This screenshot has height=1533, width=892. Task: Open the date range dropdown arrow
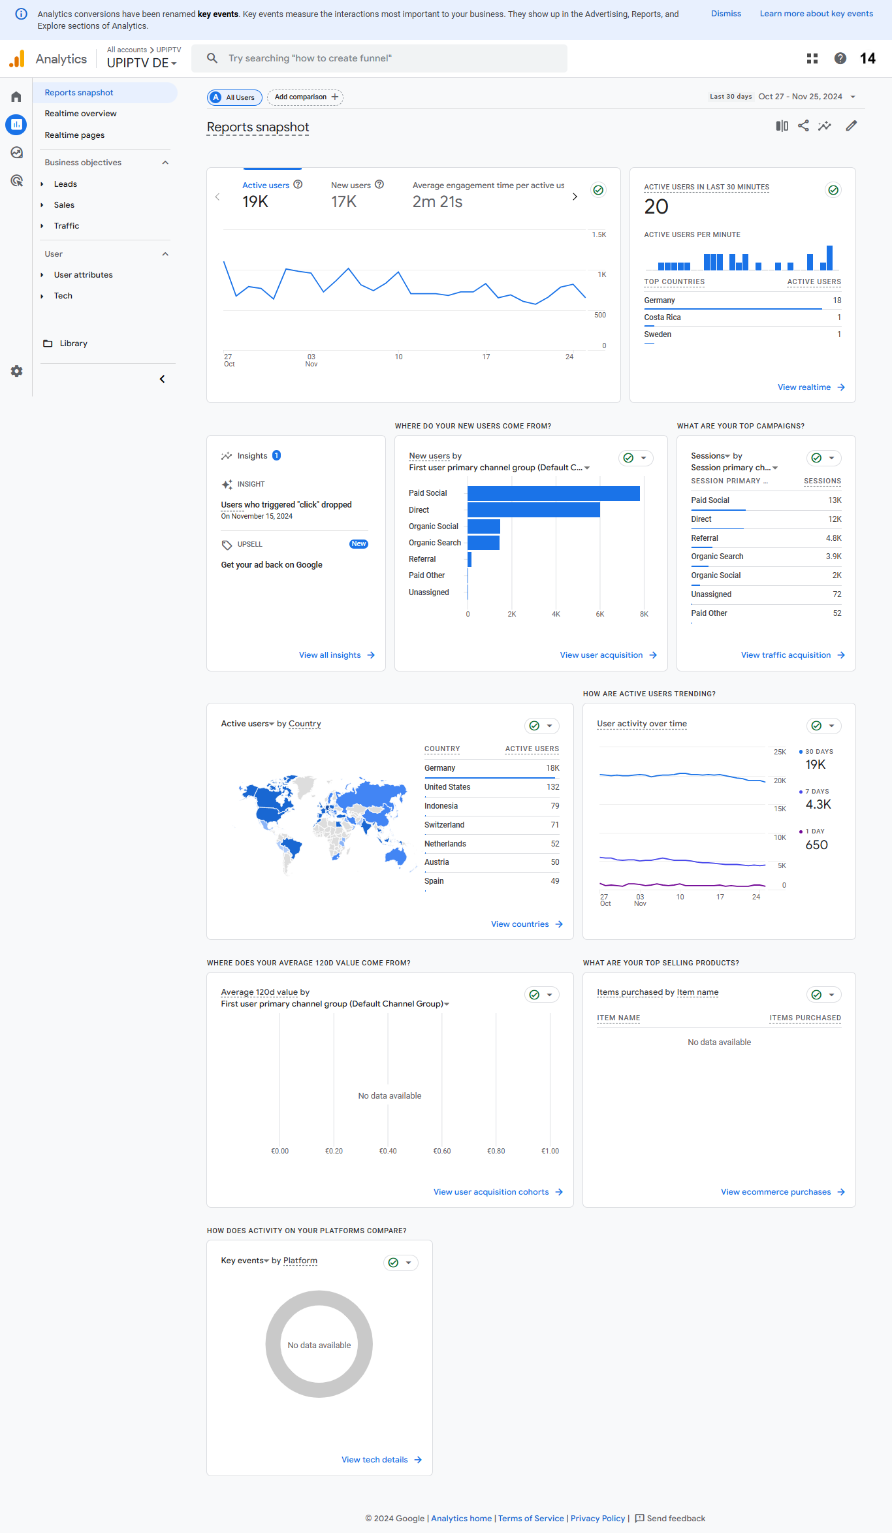coord(853,97)
